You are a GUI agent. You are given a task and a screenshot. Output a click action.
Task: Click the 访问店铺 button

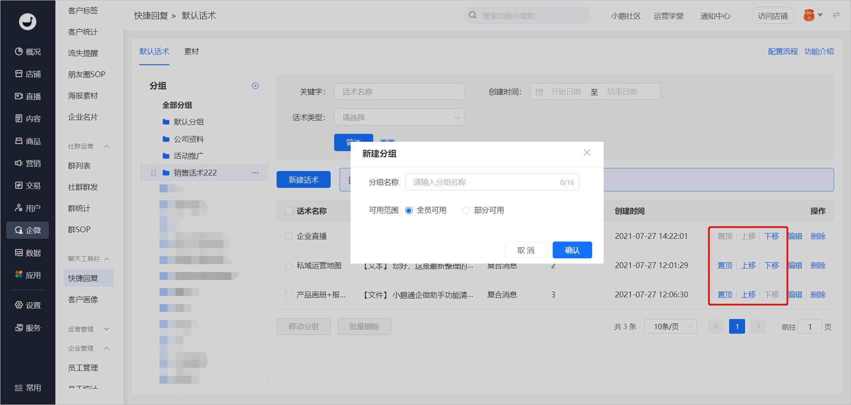[x=773, y=16]
